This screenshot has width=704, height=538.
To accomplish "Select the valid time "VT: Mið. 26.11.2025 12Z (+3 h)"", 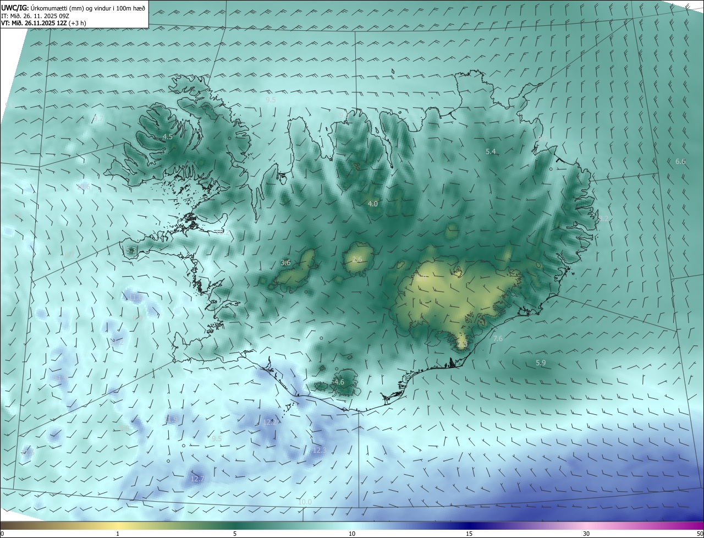I will [43, 23].
